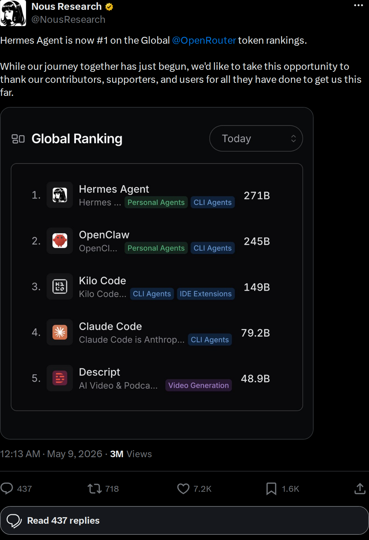Share the post via upload icon
Screen dimensions: 369x540
(360, 488)
